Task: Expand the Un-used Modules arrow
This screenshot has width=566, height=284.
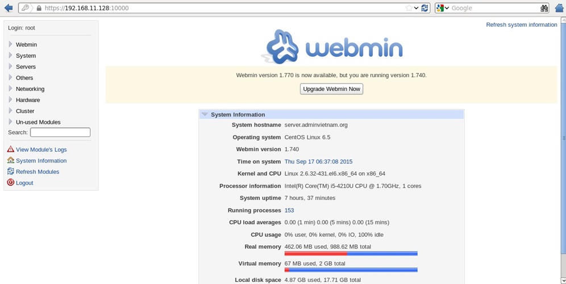Action: pos(10,122)
